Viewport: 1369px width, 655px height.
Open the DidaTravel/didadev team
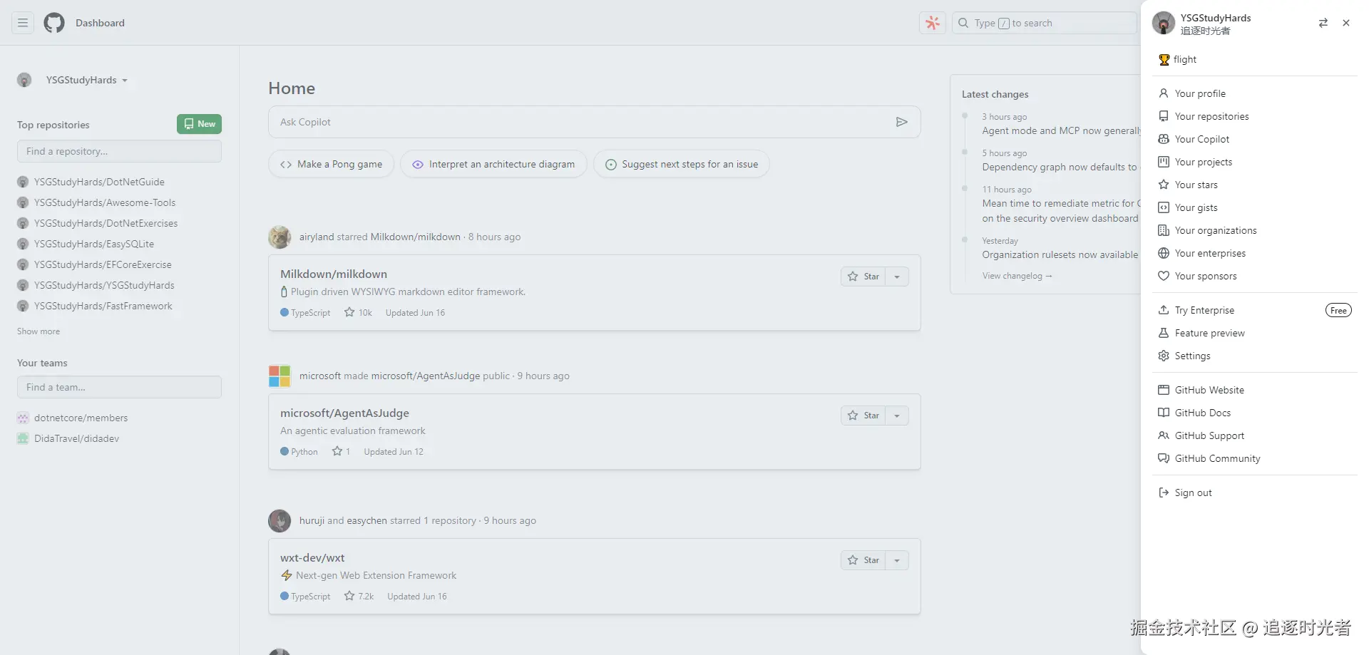[77, 438]
